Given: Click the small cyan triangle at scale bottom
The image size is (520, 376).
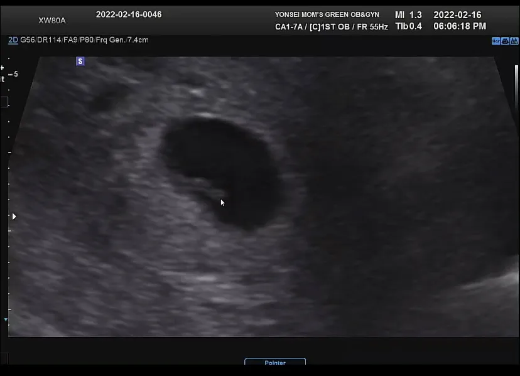Looking at the screenshot, I should pyautogui.click(x=6, y=320).
